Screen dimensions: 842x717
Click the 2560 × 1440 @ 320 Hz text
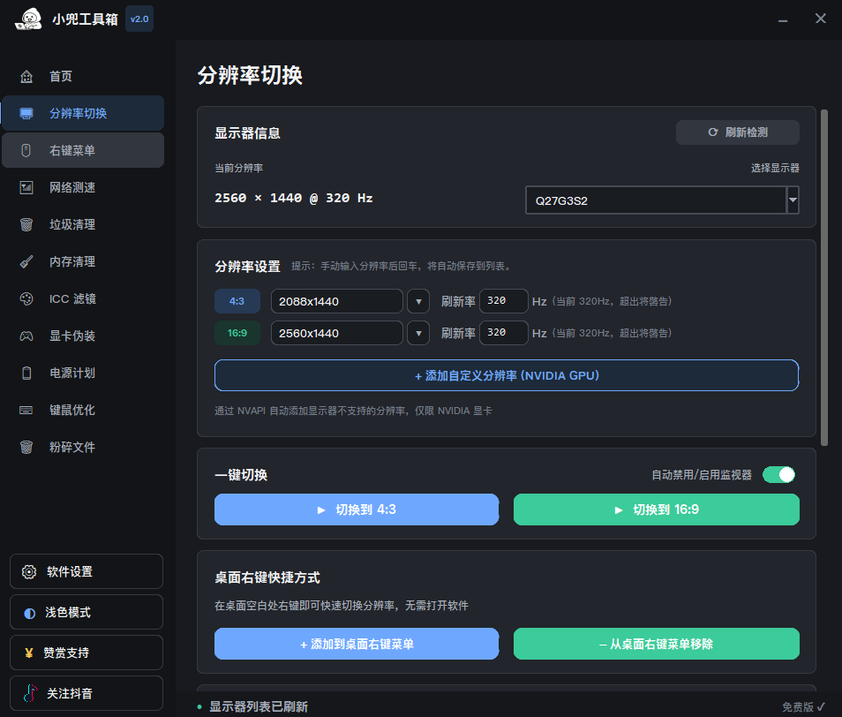point(294,198)
